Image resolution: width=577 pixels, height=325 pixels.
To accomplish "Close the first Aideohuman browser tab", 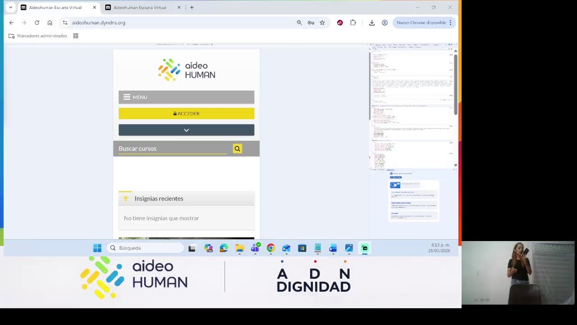I will (94, 8).
